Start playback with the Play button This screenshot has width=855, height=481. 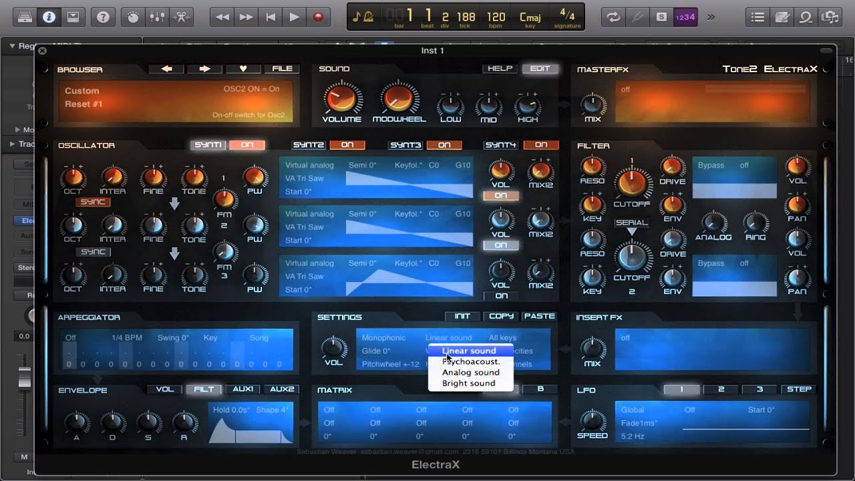[x=295, y=17]
